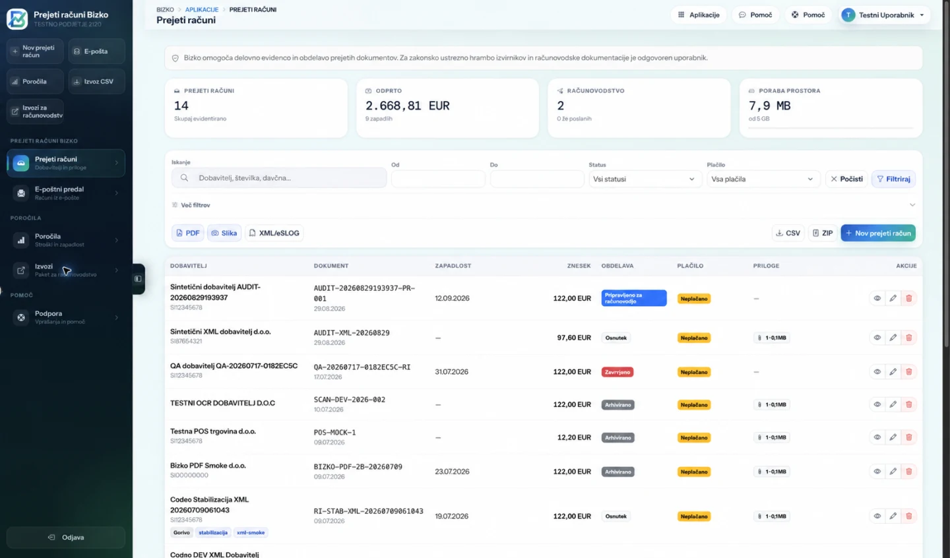Open the Testni Uporabnik account menu
The height and width of the screenshot is (558, 950).
[x=883, y=15]
